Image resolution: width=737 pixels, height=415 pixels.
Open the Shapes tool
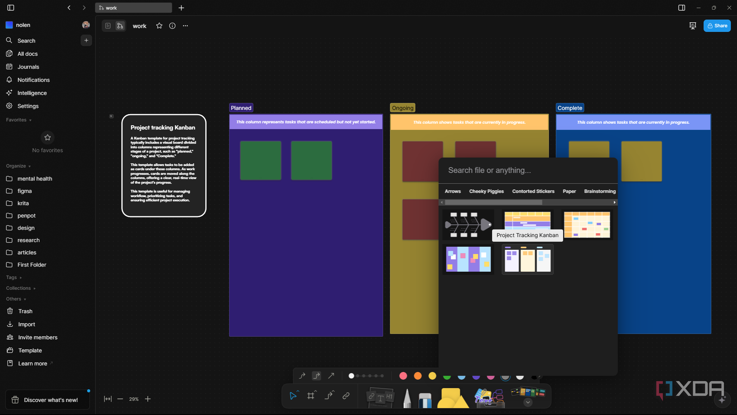[453, 398]
